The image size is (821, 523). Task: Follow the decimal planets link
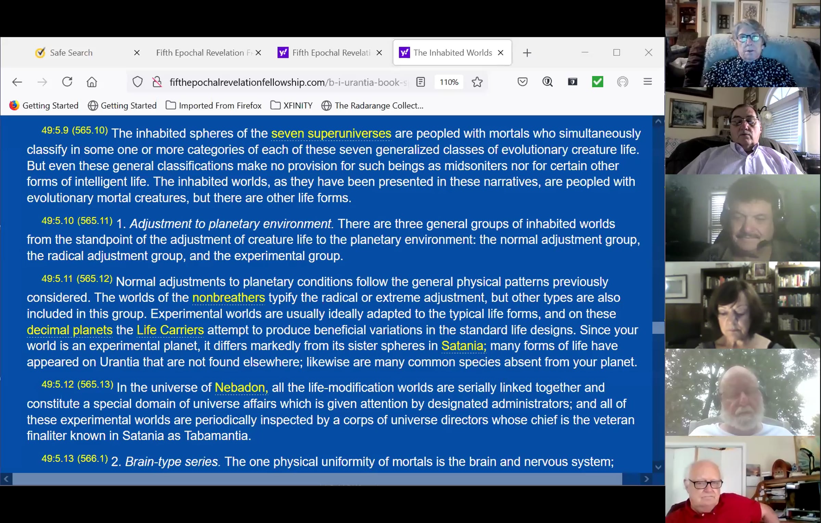[x=70, y=330]
